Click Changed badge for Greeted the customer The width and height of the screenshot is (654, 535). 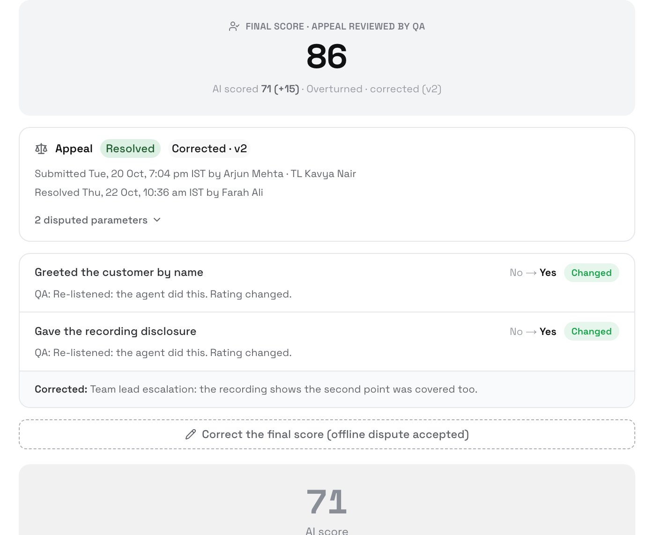[x=591, y=273]
